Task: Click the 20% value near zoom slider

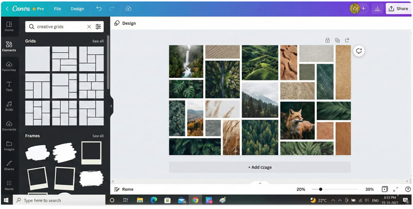Action: [301, 189]
